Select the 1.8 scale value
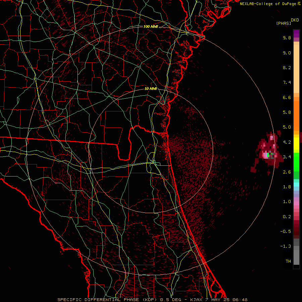The image size is (302, 302). [x=287, y=187]
